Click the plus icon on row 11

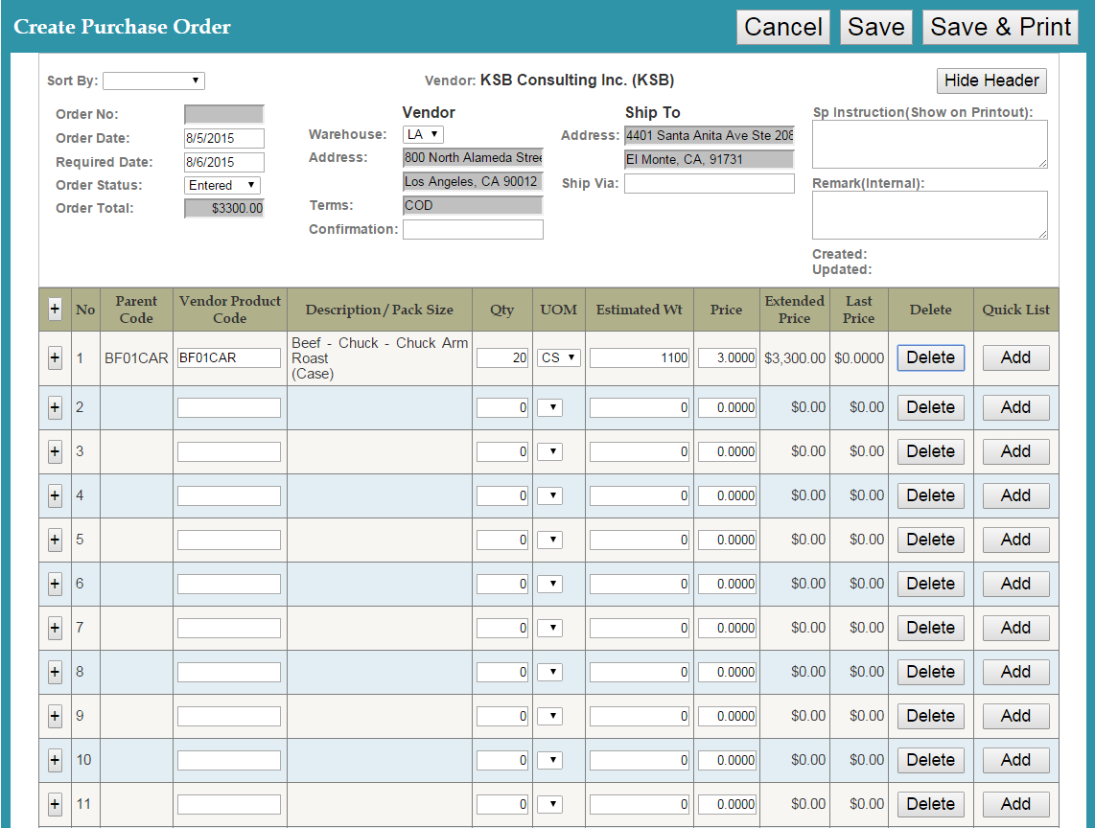(55, 804)
